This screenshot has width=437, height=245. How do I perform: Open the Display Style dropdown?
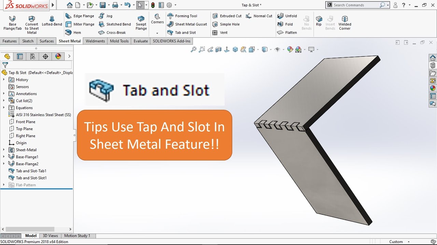pos(271,50)
